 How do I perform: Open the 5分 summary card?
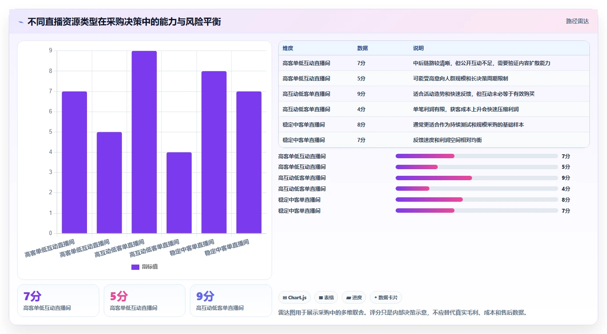point(145,301)
